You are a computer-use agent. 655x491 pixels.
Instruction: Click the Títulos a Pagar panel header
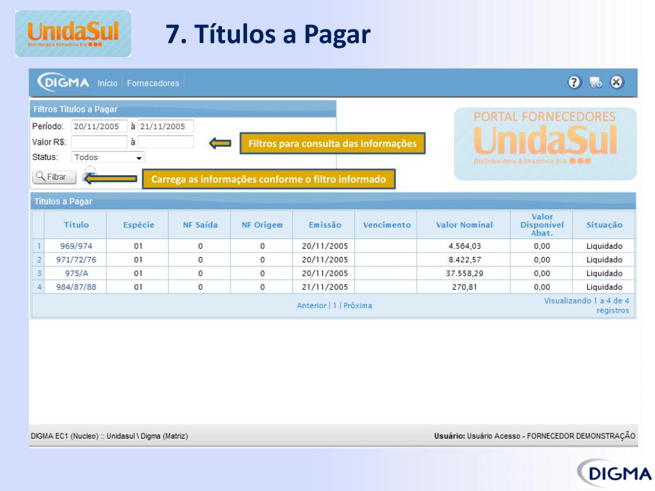pos(333,201)
